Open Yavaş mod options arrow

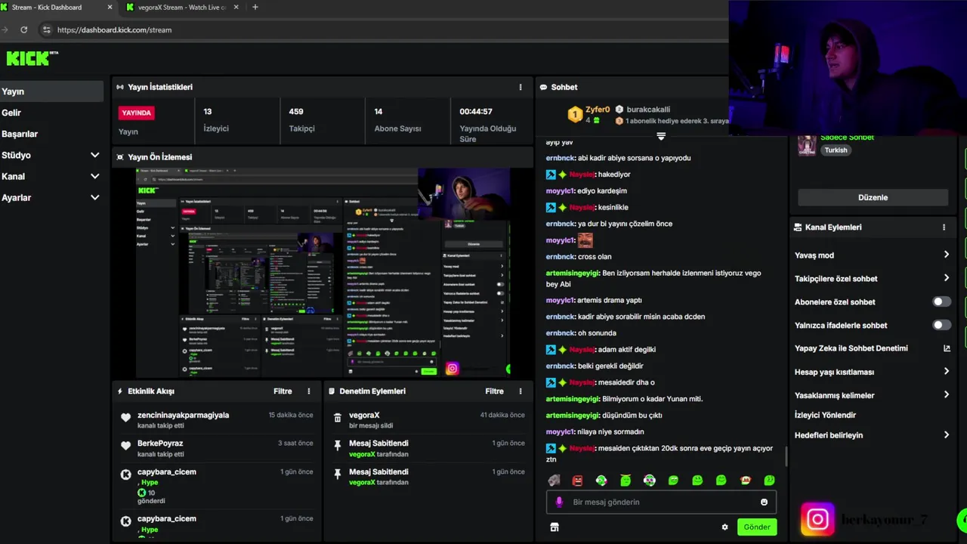tap(946, 255)
